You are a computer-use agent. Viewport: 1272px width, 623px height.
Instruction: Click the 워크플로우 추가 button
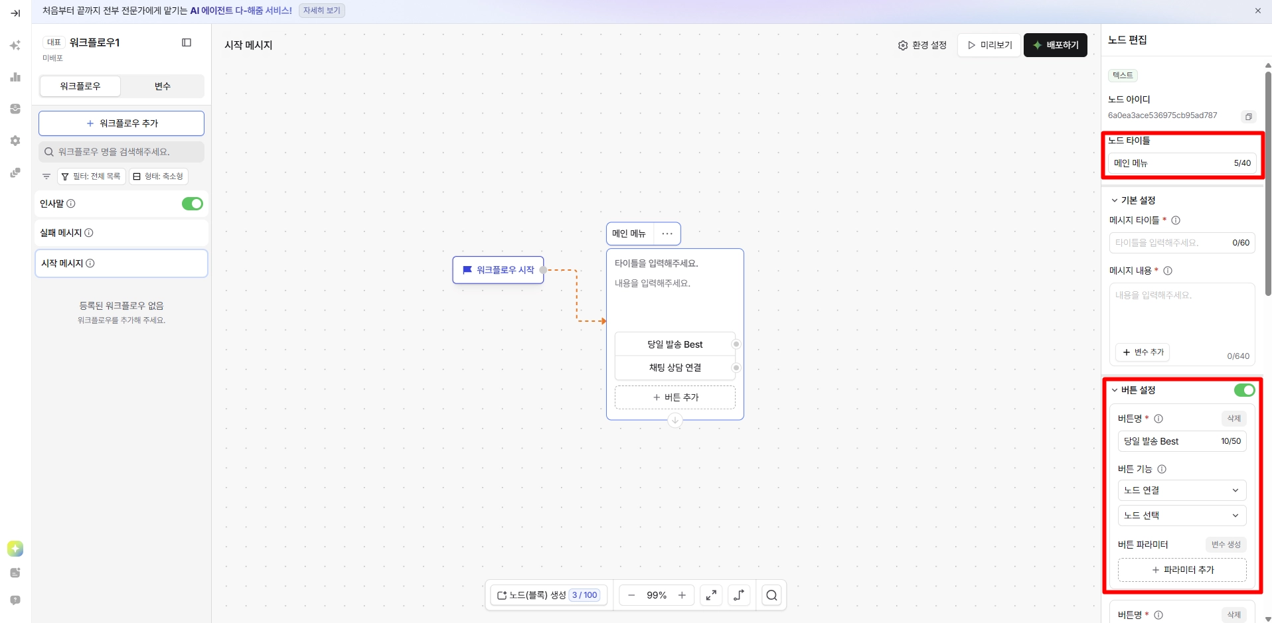[121, 123]
